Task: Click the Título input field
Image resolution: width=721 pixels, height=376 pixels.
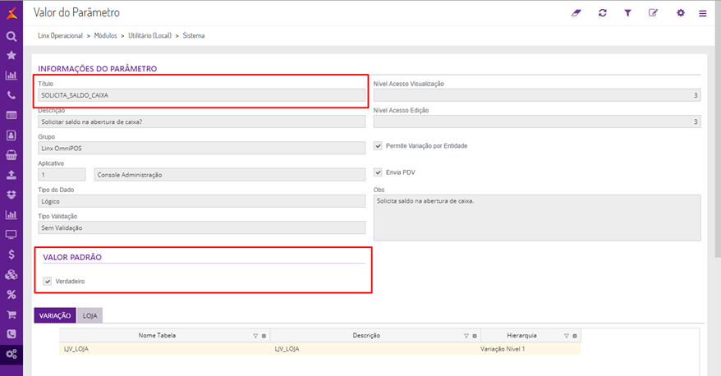Action: (201, 95)
